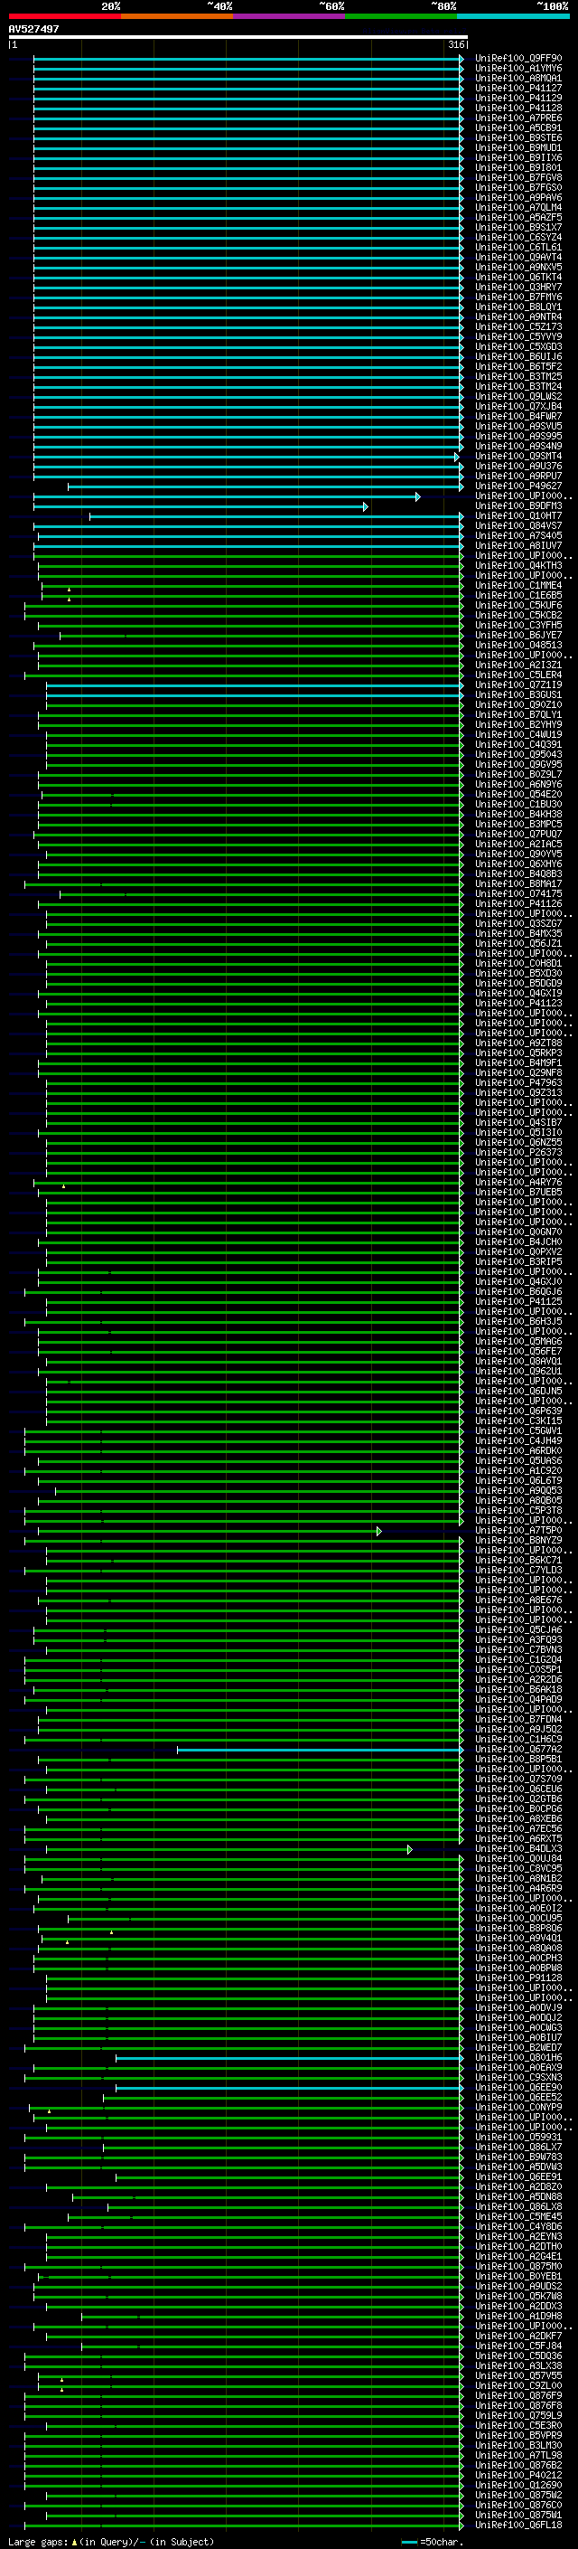Select hit label UniRef100_B9DFM3
578x2549 pixels.
(x=517, y=505)
